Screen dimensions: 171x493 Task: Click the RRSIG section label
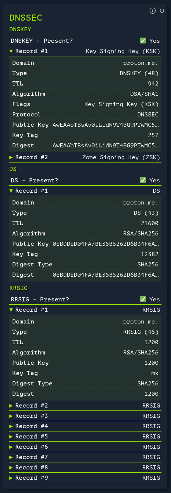(18, 287)
